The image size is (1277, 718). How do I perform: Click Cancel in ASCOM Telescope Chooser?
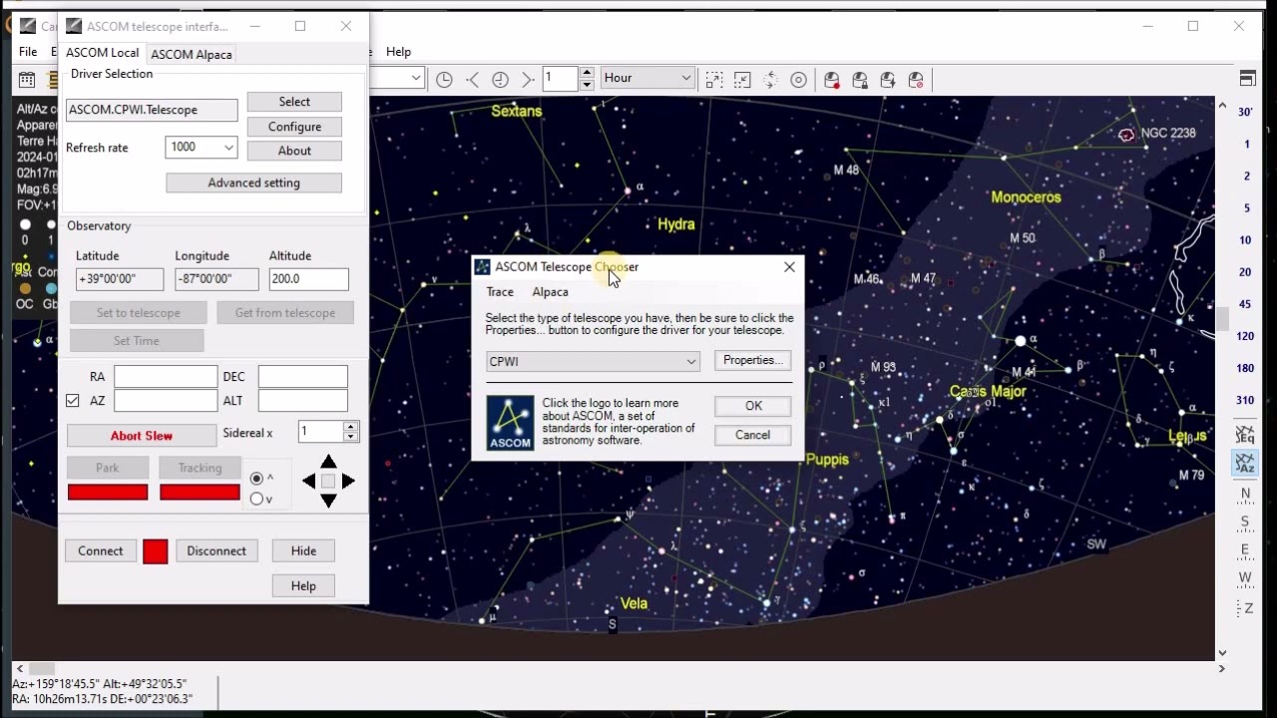click(x=753, y=435)
